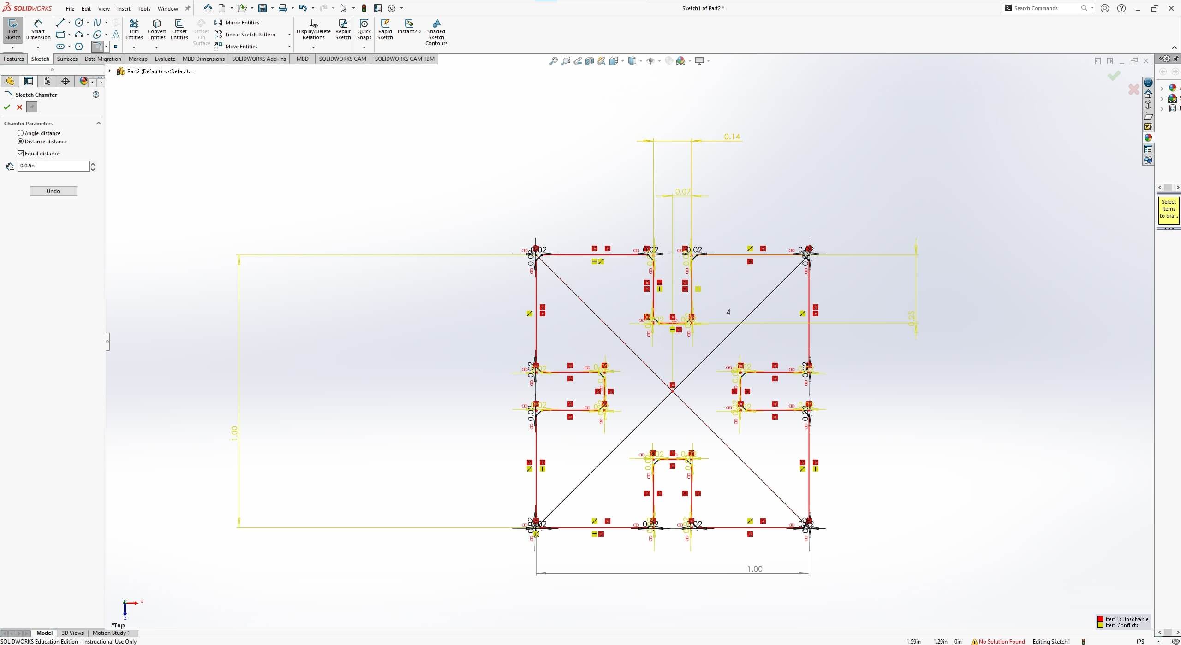
Task: Click the Zoom to Area icon
Action: click(x=565, y=61)
